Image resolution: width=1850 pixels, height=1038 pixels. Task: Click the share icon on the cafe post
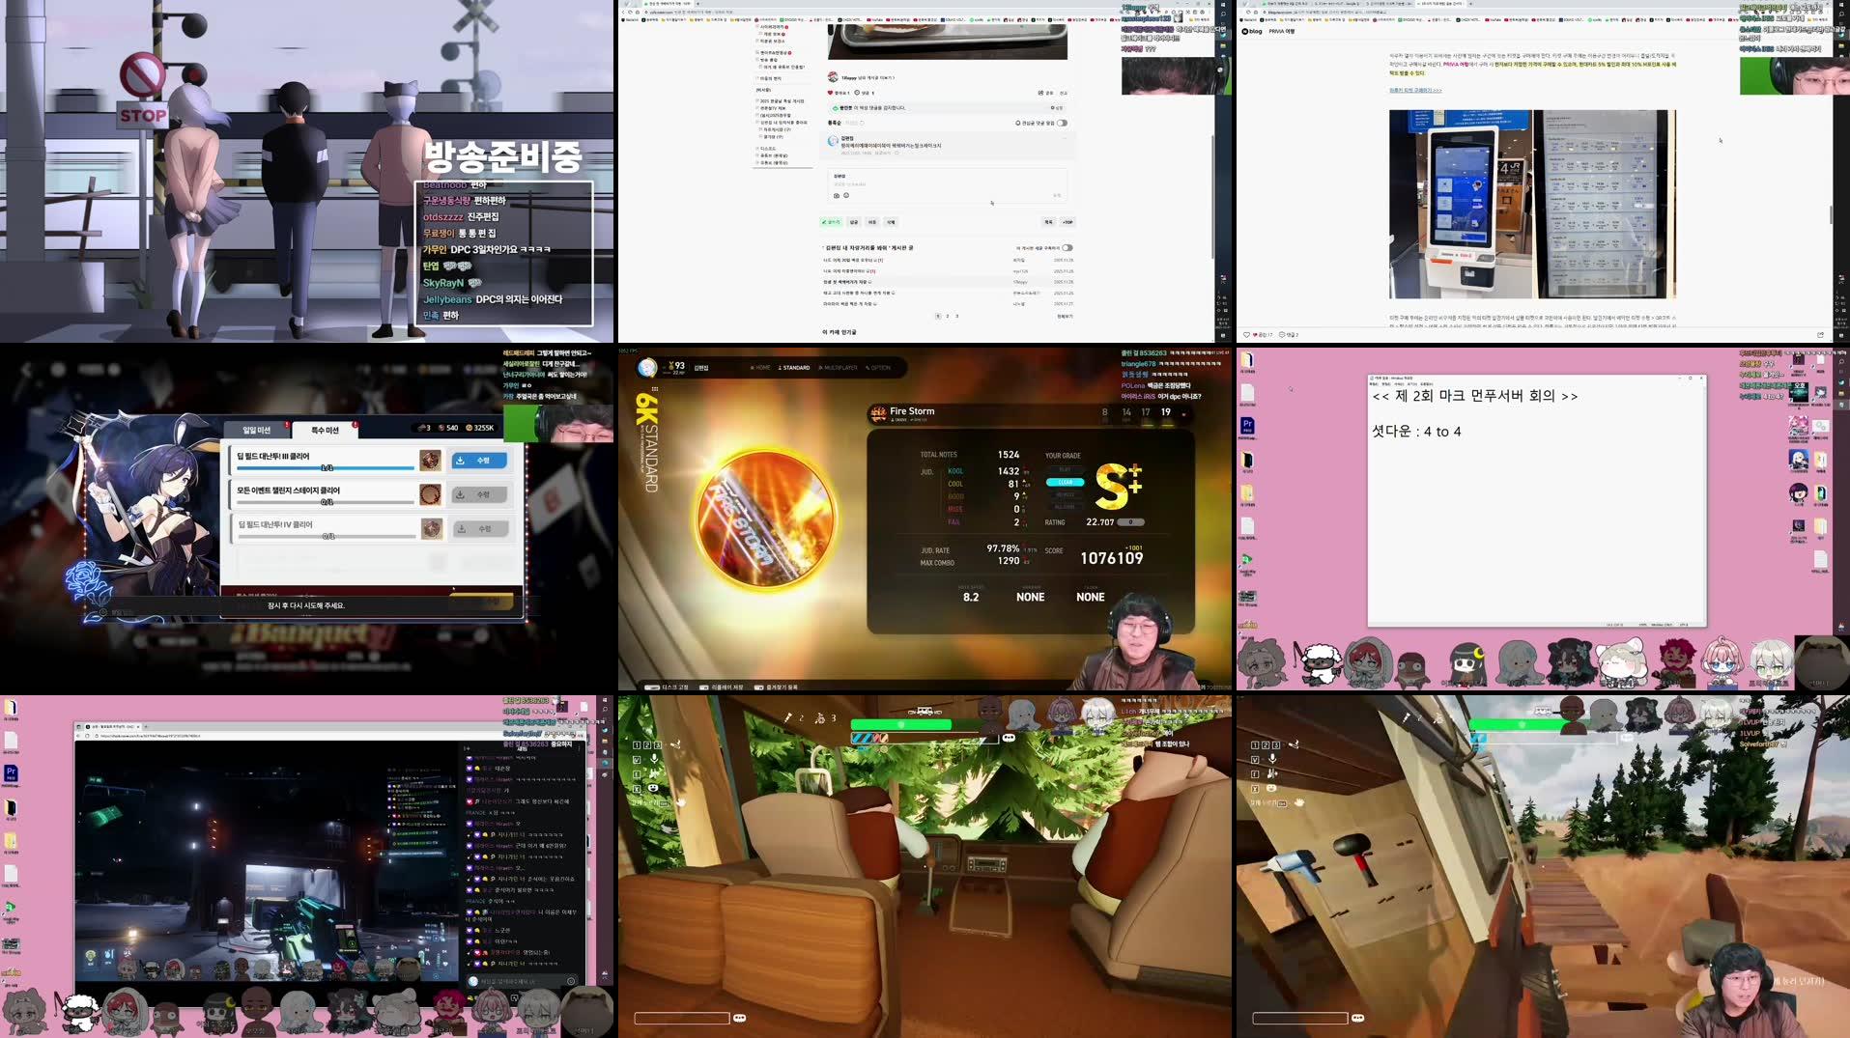pos(1040,93)
